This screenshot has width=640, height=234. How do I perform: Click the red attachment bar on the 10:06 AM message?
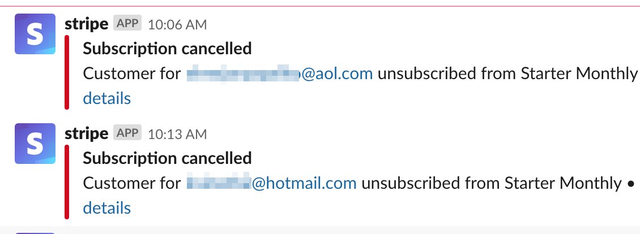click(x=67, y=72)
